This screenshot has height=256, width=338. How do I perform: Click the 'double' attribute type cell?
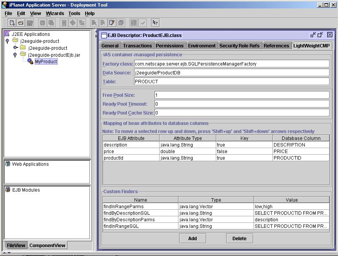pos(188,151)
